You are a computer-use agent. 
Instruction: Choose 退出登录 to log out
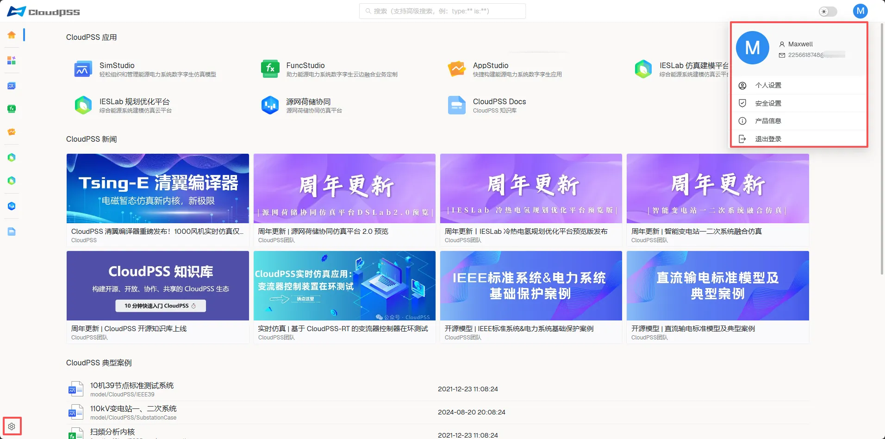tap(799, 139)
